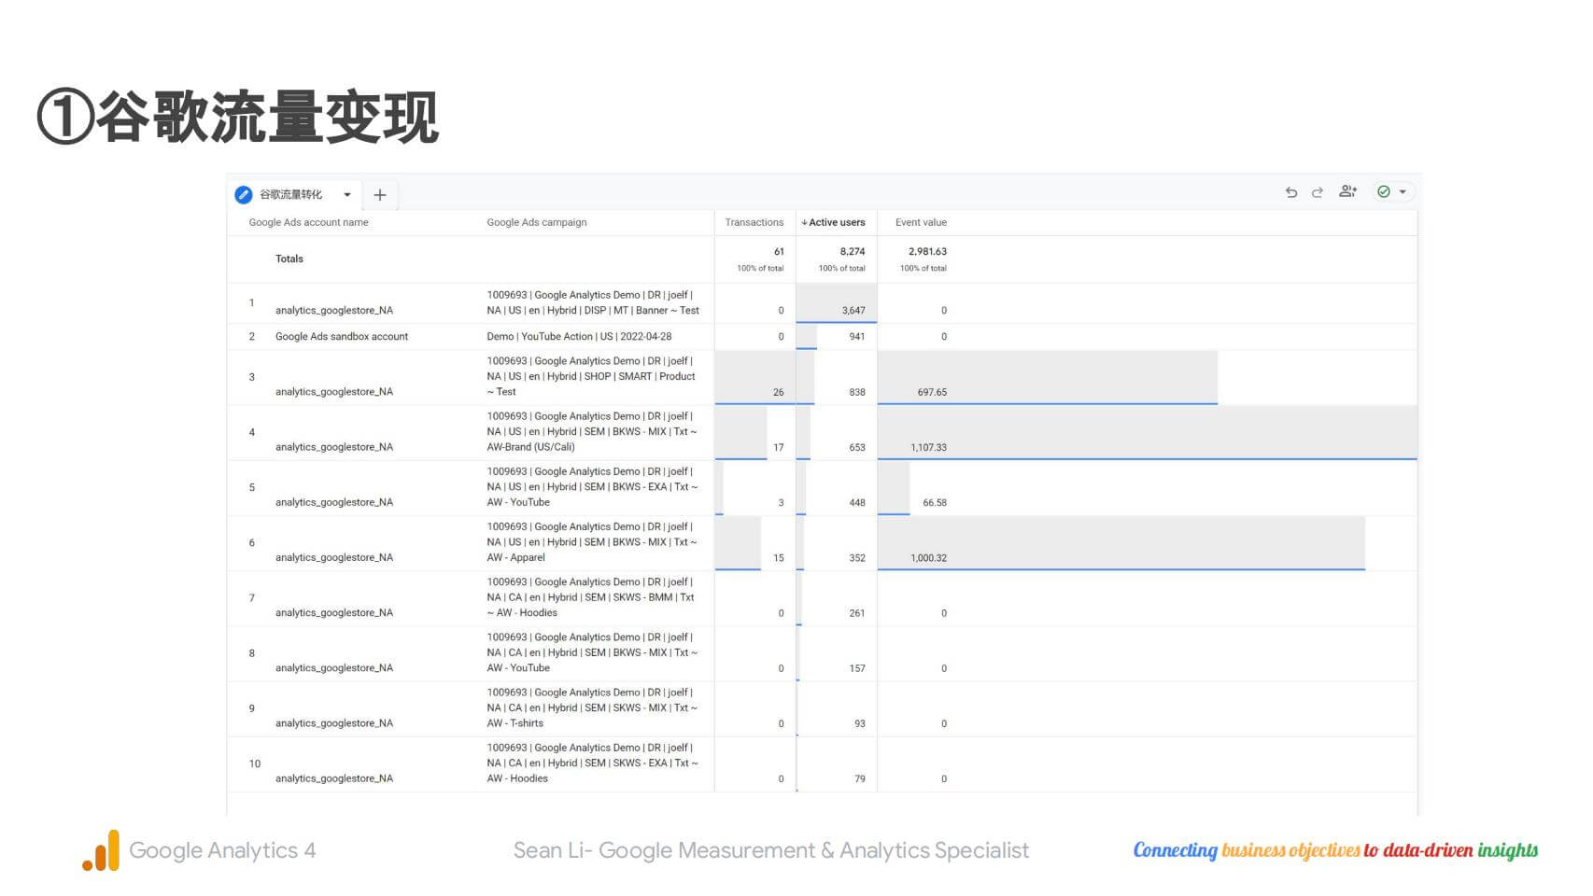Expand the dropdown caret next to green checkmark
Screen dimensions: 1593x896
1403,192
